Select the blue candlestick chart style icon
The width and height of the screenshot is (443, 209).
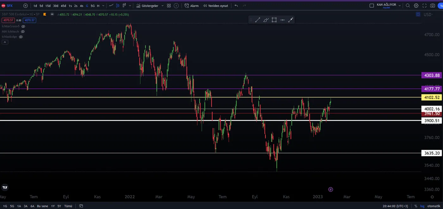[x=118, y=6]
